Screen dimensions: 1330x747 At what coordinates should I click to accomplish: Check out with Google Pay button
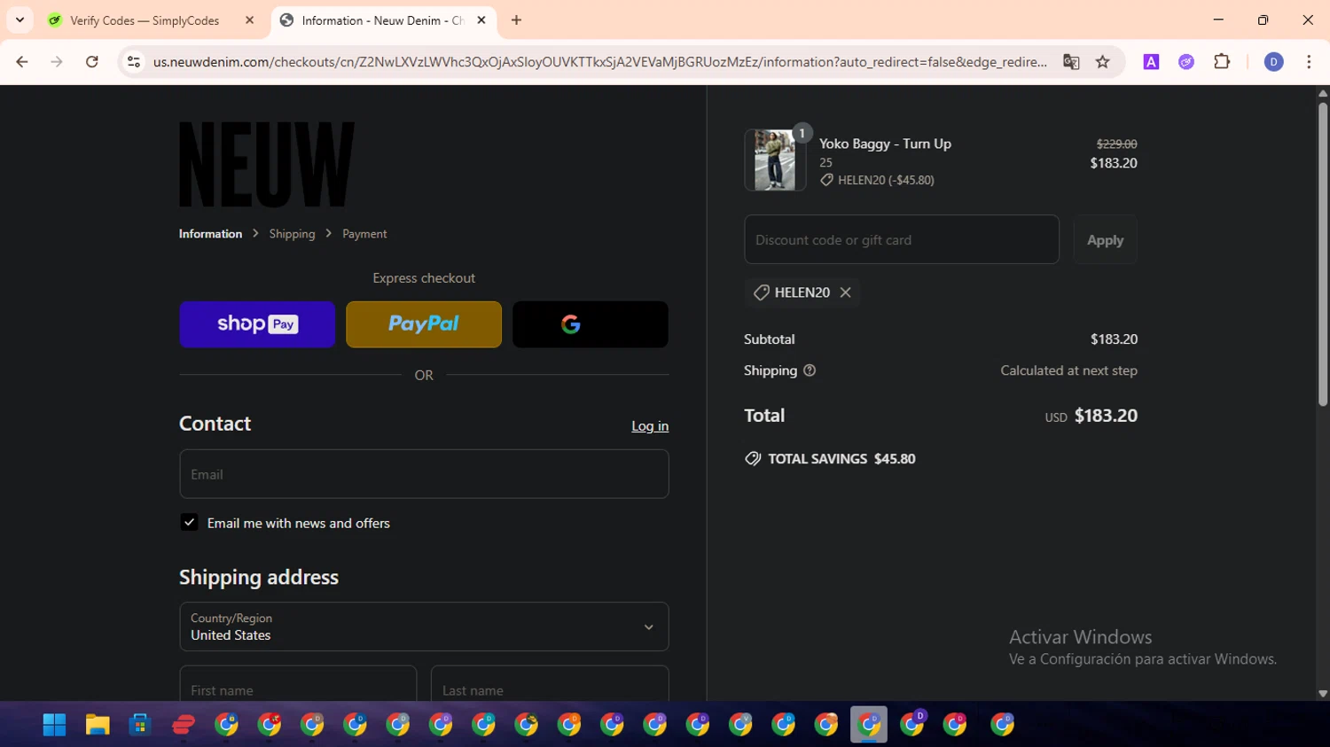pos(591,324)
